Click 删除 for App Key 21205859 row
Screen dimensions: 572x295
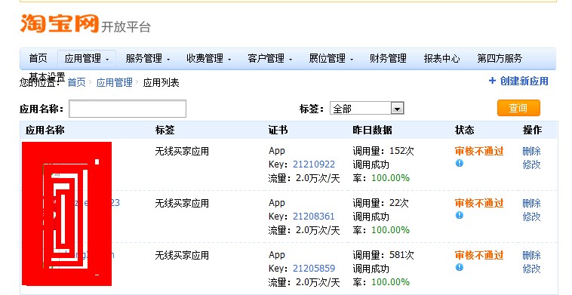[531, 255]
